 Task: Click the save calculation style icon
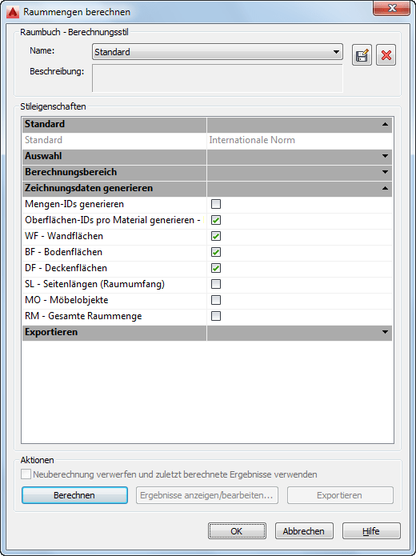click(362, 55)
